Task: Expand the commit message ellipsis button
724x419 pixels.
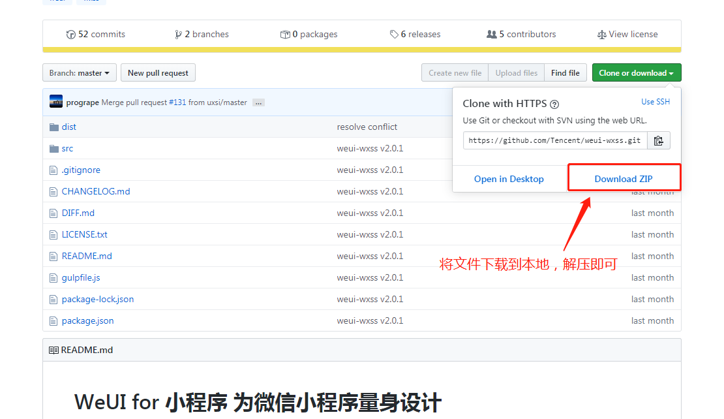Action: 258,102
